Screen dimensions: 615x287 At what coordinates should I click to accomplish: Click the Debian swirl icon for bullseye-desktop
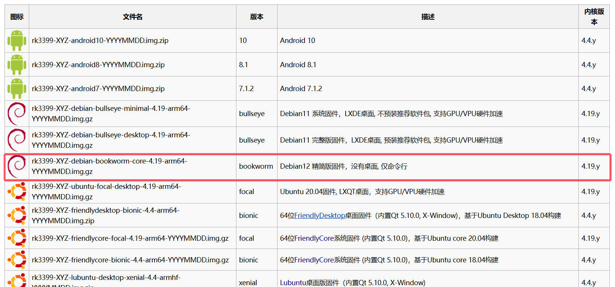click(x=17, y=140)
